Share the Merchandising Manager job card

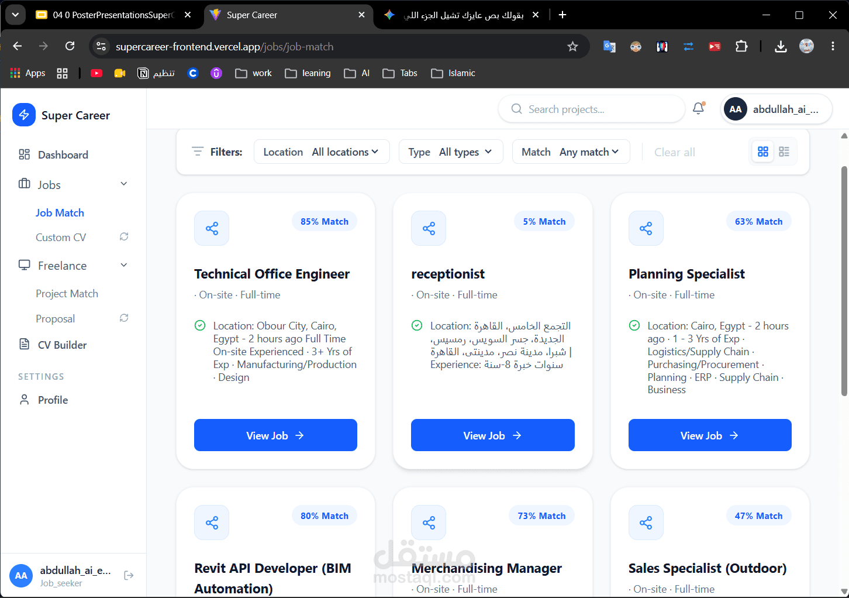tap(429, 523)
